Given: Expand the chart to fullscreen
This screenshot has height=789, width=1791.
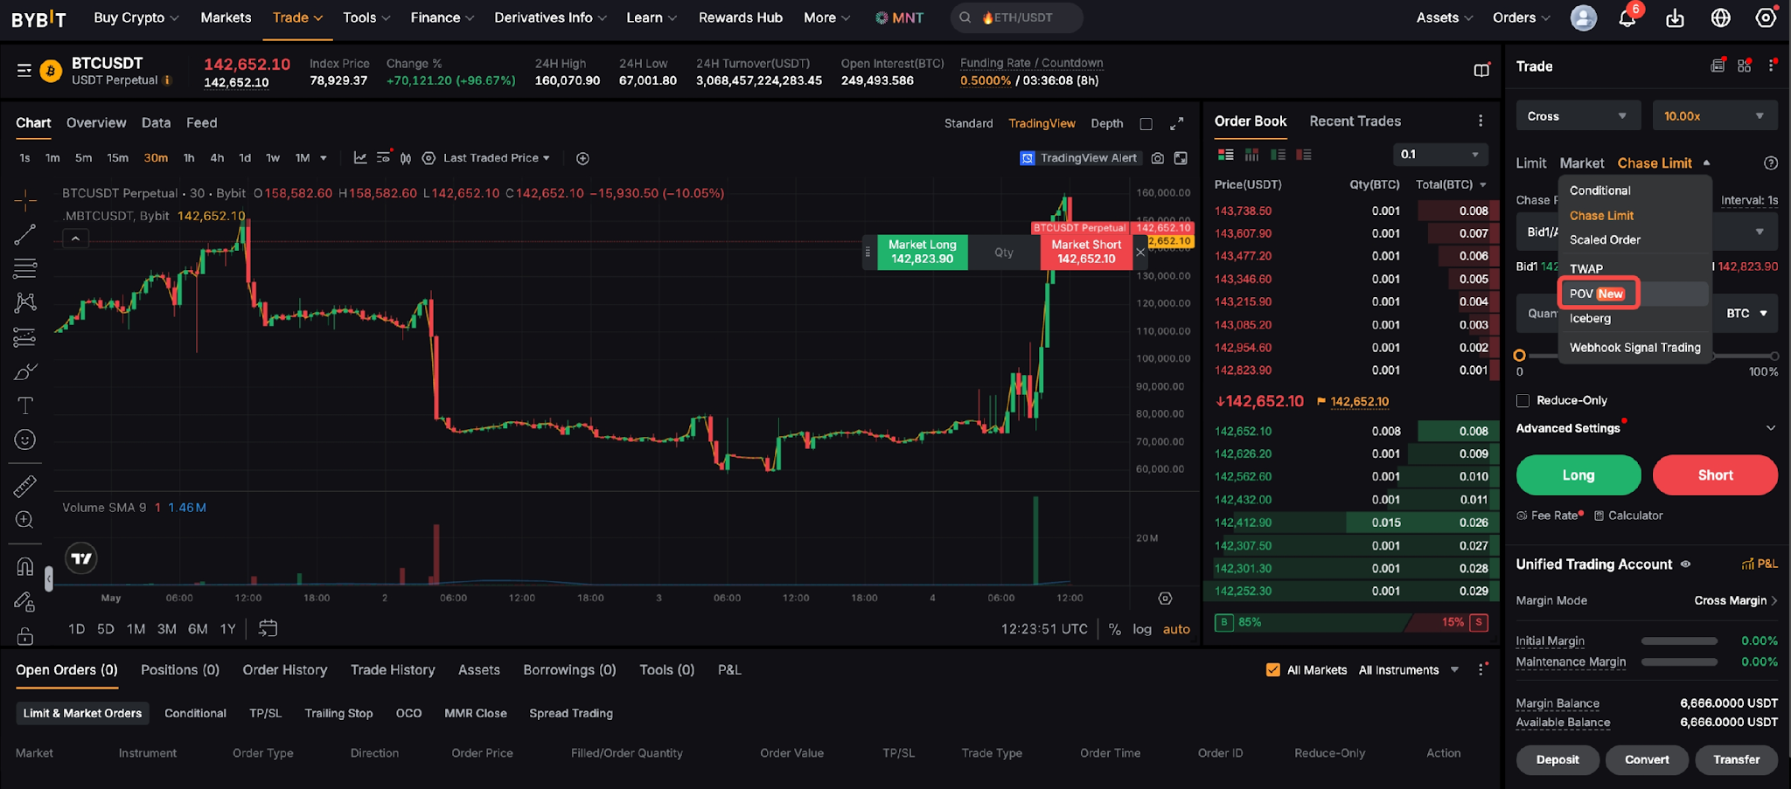Looking at the screenshot, I should [1177, 123].
